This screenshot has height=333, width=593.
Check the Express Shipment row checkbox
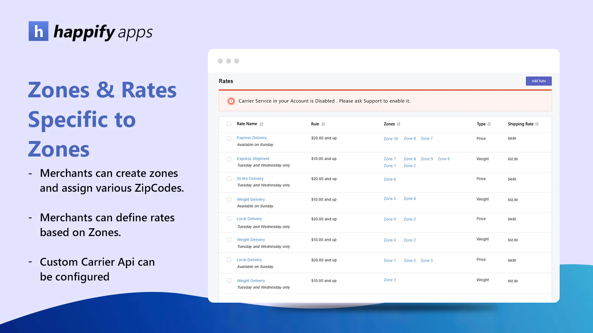pos(229,159)
